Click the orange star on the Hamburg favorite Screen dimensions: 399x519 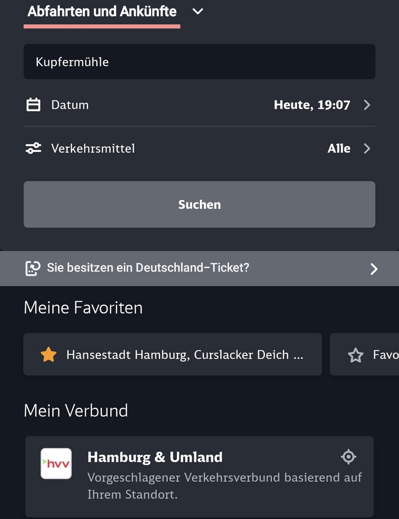point(48,354)
